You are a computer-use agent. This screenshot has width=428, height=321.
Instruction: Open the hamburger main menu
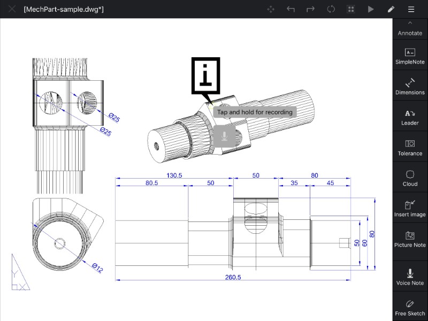click(x=411, y=9)
